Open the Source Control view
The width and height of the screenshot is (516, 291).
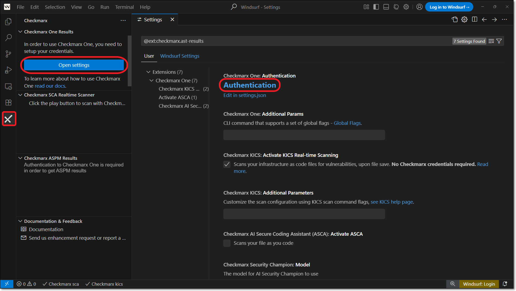pyautogui.click(x=8, y=54)
